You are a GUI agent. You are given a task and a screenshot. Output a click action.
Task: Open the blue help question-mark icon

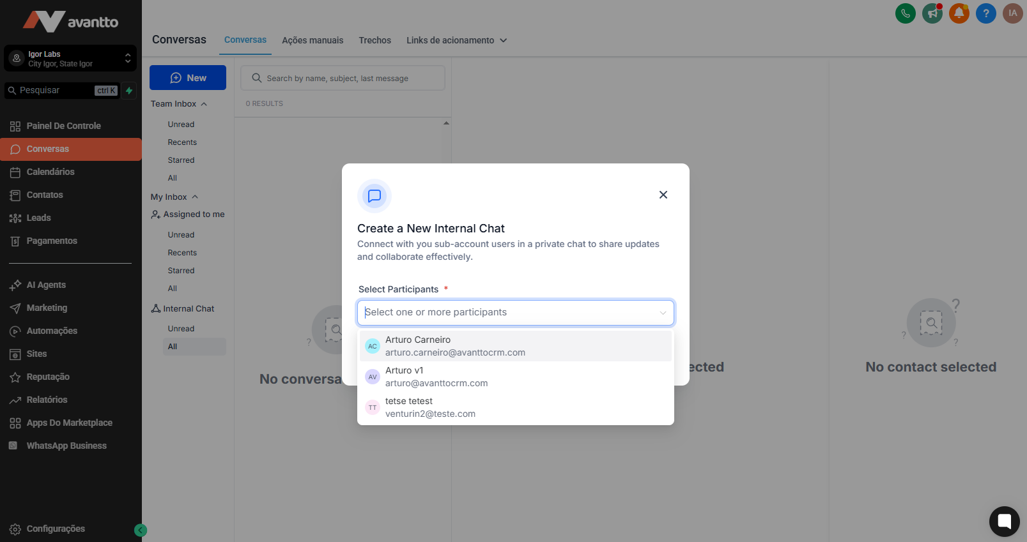(986, 13)
